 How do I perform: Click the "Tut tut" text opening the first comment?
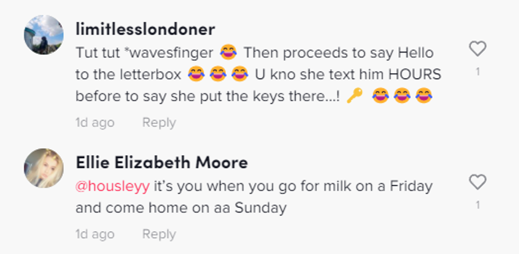click(93, 53)
